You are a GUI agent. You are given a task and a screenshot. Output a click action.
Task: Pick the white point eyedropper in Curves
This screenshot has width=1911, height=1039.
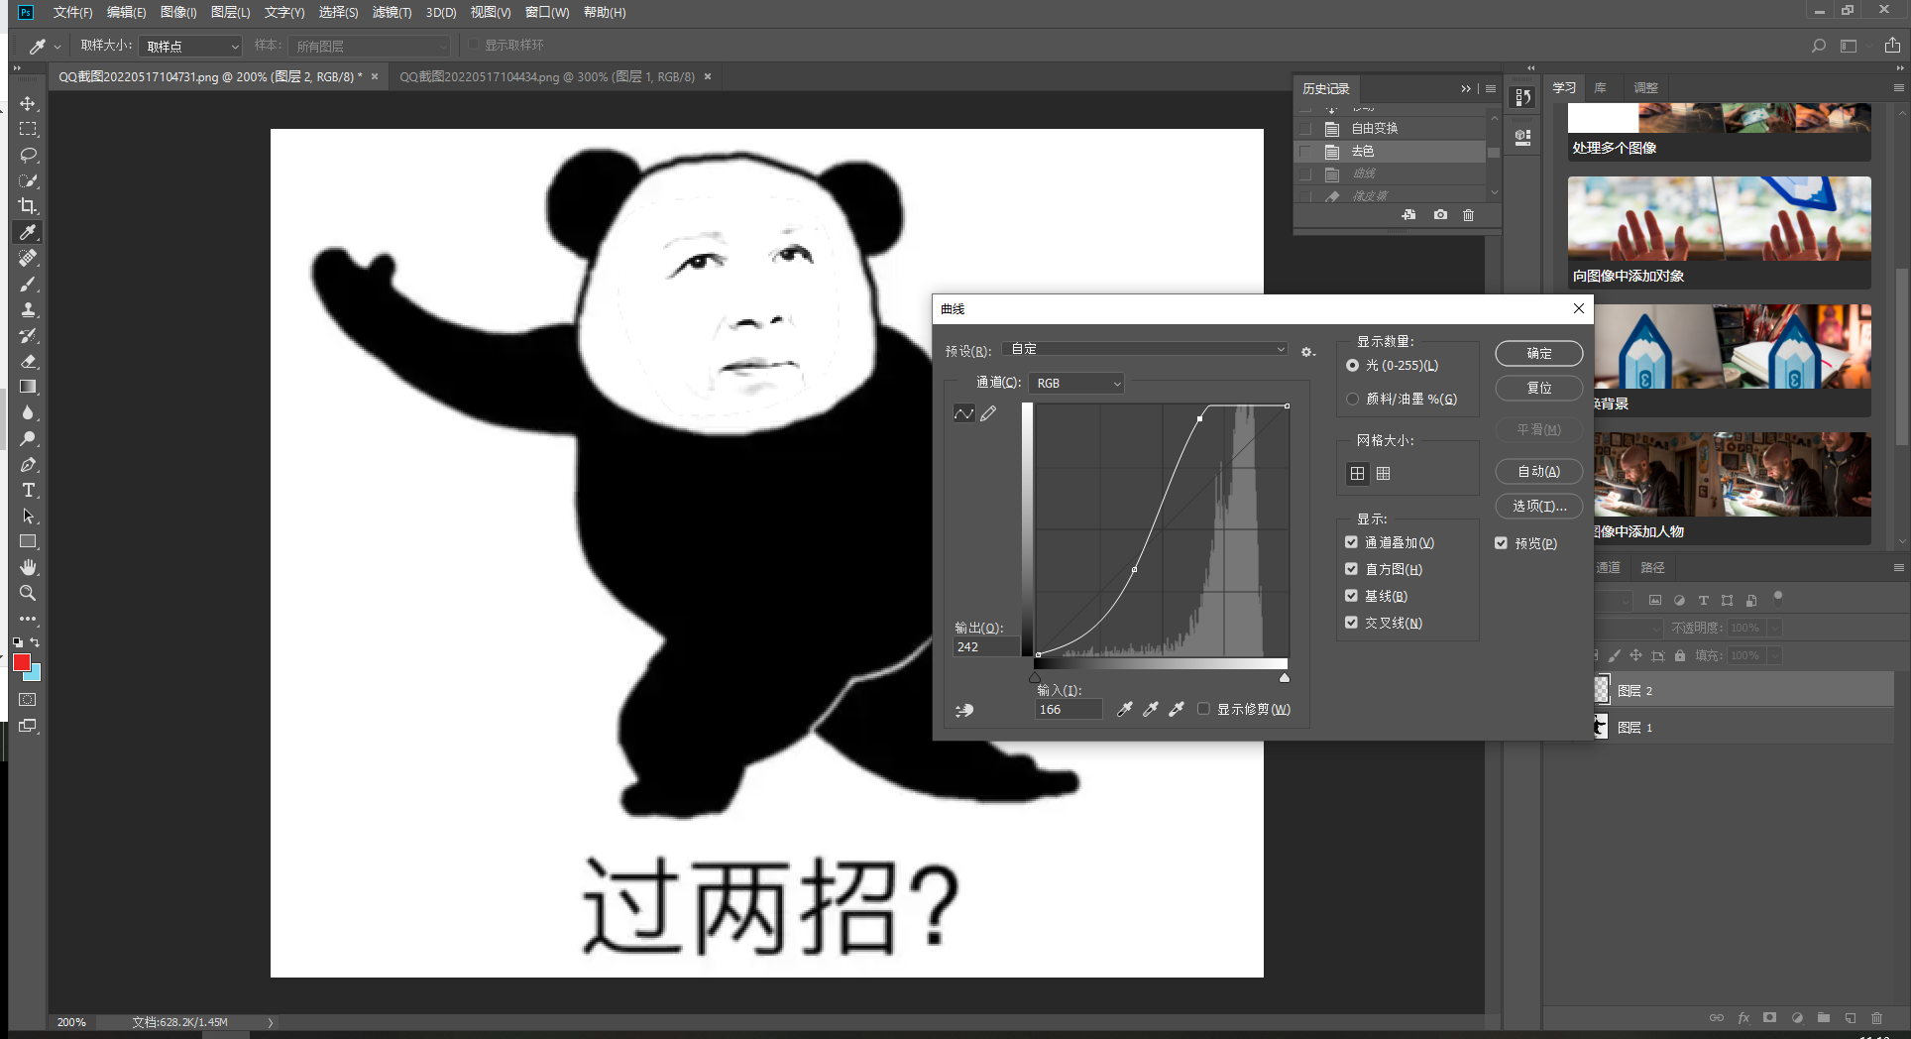(1176, 709)
